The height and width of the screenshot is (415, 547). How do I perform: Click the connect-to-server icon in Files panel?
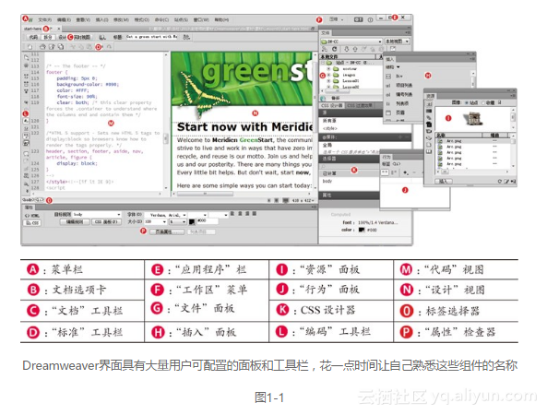(x=325, y=49)
